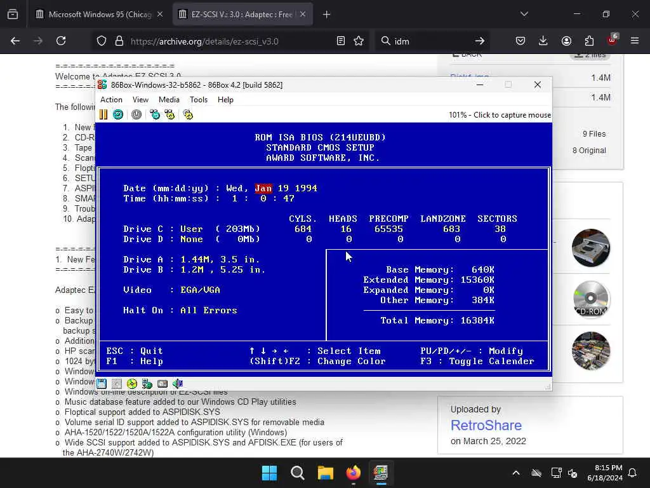Click the CD-ROM disc status bar icon
Viewport: 650px width, 488px height.
[132, 384]
